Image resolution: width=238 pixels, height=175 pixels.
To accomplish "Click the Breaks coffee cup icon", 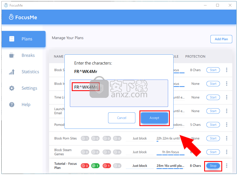I will pyautogui.click(x=12, y=55).
